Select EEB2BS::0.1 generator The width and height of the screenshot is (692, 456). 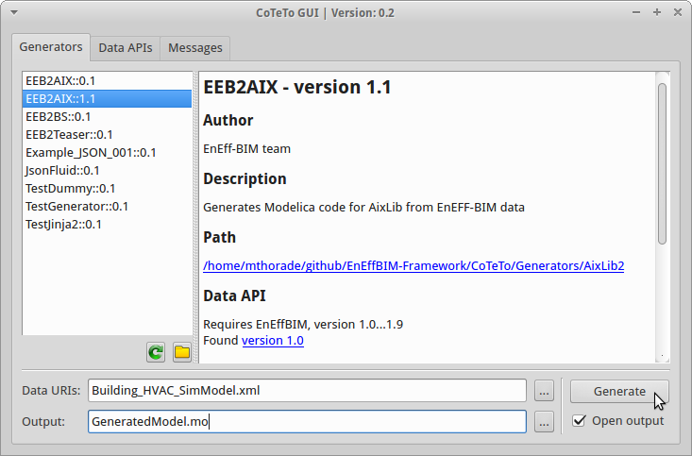(x=108, y=117)
